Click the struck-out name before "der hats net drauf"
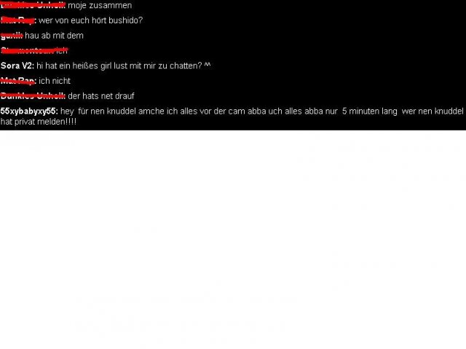Image resolution: width=466 pixels, height=349 pixels. click(33, 96)
